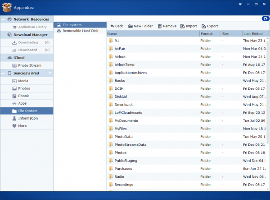Sort by the Last Edited column
This screenshot has width=270, height=200.
(253, 34)
